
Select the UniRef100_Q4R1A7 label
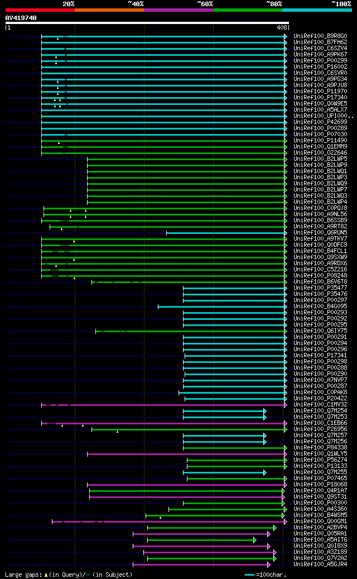(x=320, y=490)
